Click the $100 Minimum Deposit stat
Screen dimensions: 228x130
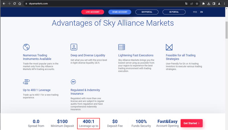coord(62,123)
